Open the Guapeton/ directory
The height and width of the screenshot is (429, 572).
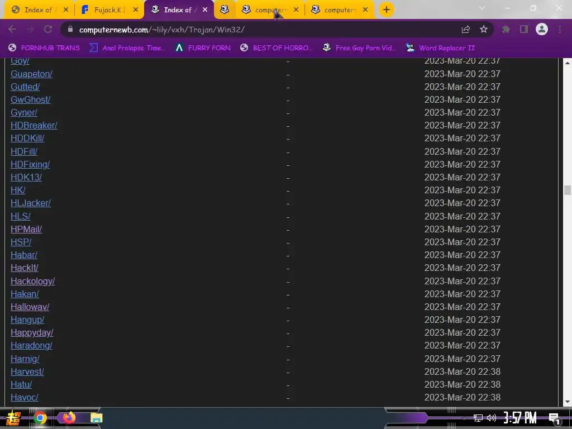[x=31, y=74]
